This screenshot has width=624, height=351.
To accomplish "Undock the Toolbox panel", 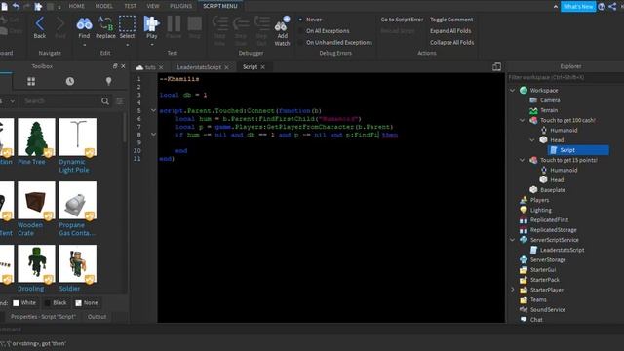I will pos(115,66).
